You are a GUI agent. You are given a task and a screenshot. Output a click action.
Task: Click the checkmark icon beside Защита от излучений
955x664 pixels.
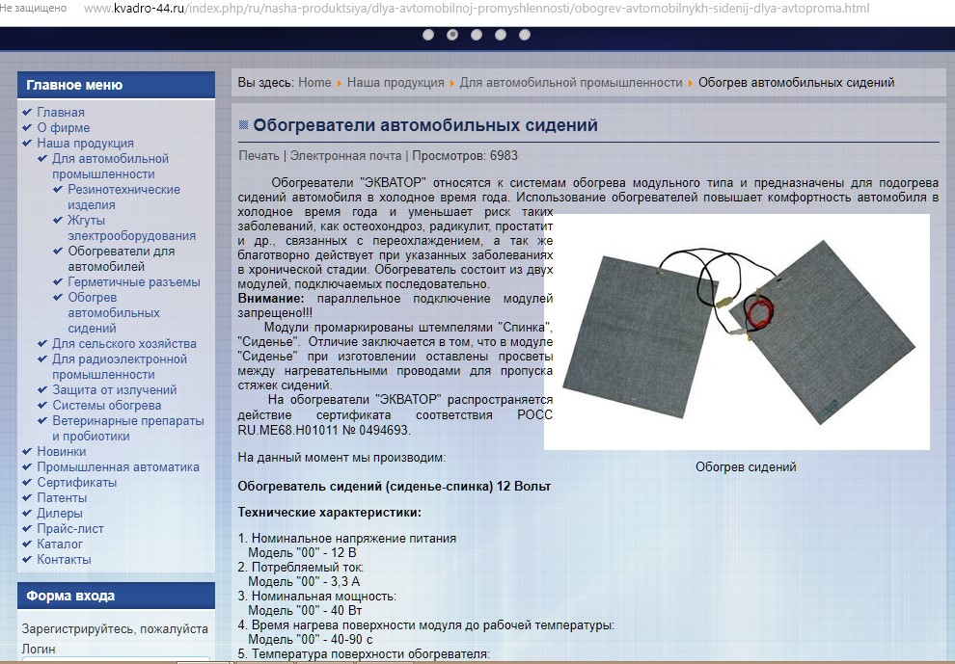coord(42,389)
